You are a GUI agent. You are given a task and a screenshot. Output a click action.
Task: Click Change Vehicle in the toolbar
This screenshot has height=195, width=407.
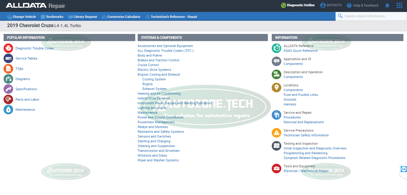point(21,17)
